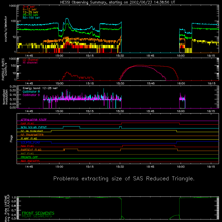Click the GAP FLAG label
The height and width of the screenshot is (222, 222).
pos(27,123)
